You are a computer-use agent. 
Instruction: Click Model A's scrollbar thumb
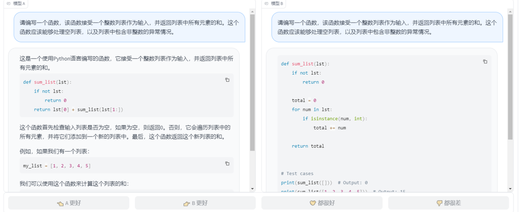pos(253,83)
